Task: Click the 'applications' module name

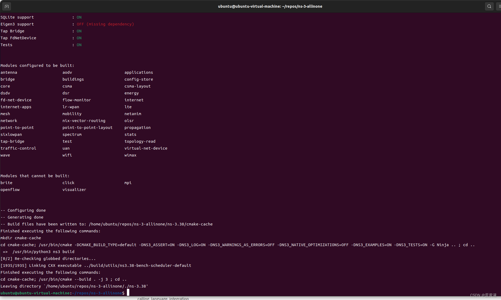Action: tap(139, 72)
